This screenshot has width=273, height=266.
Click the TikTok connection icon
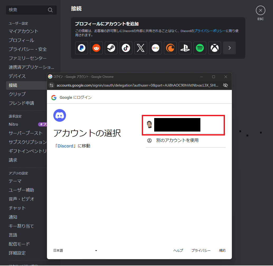[126, 48]
